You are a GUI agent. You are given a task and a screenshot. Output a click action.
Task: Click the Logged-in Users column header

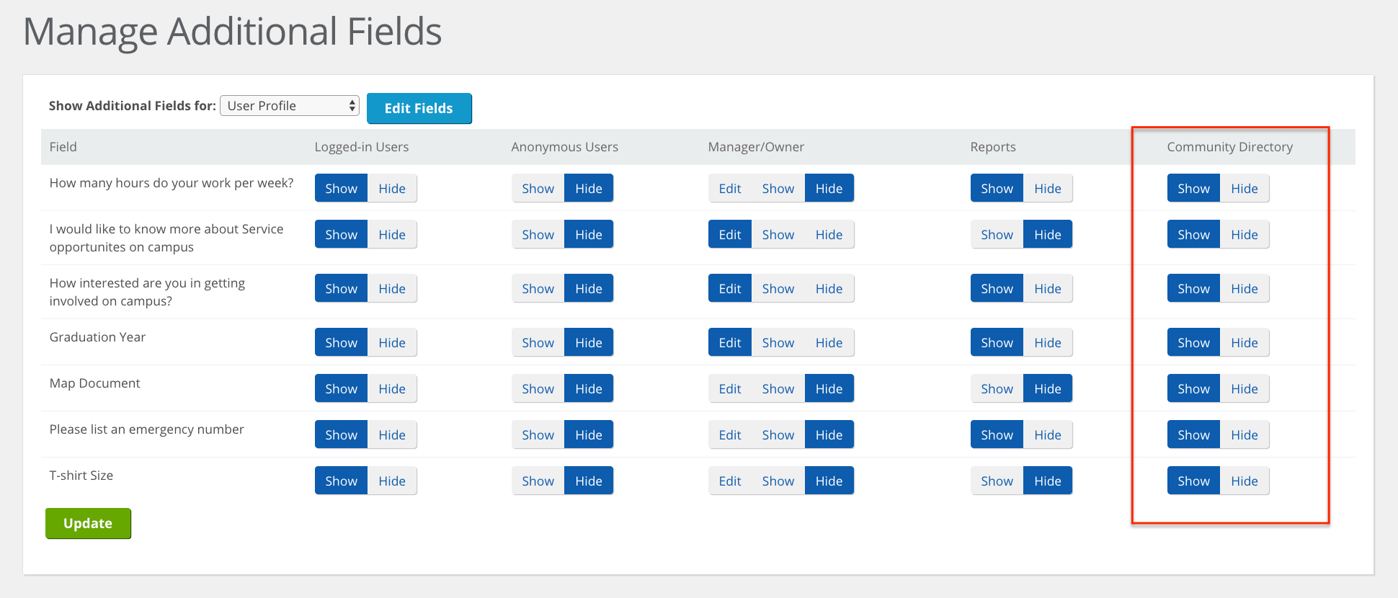pos(362,147)
